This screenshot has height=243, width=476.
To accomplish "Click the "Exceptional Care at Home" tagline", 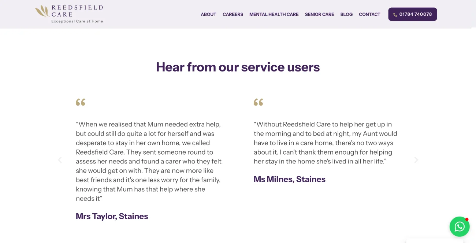I will point(77,21).
